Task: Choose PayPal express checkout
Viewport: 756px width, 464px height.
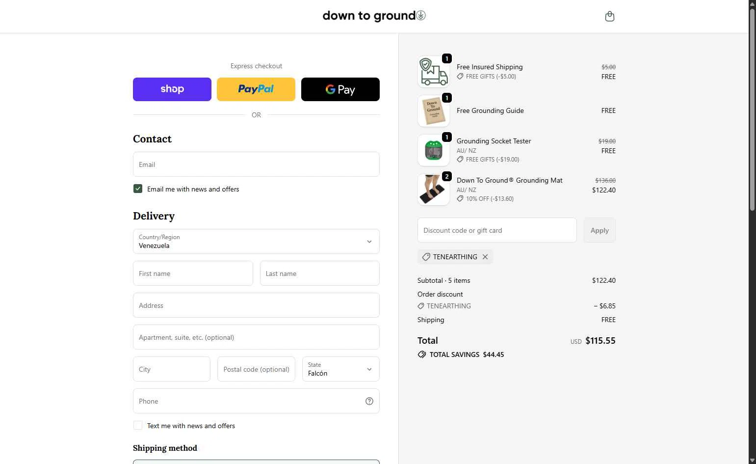Action: tap(256, 89)
